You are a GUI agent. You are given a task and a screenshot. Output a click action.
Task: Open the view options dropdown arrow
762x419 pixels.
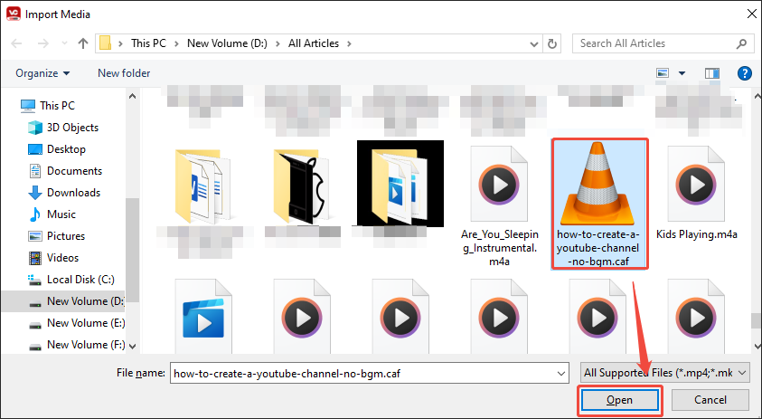[x=682, y=73]
